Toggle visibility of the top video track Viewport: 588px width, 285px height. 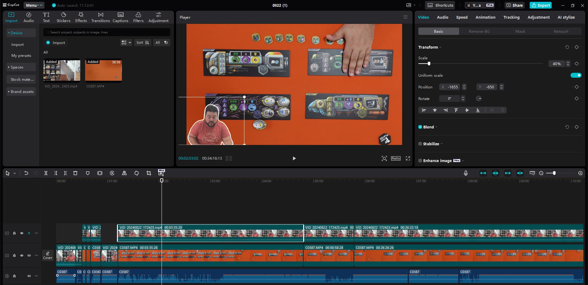(x=22, y=233)
